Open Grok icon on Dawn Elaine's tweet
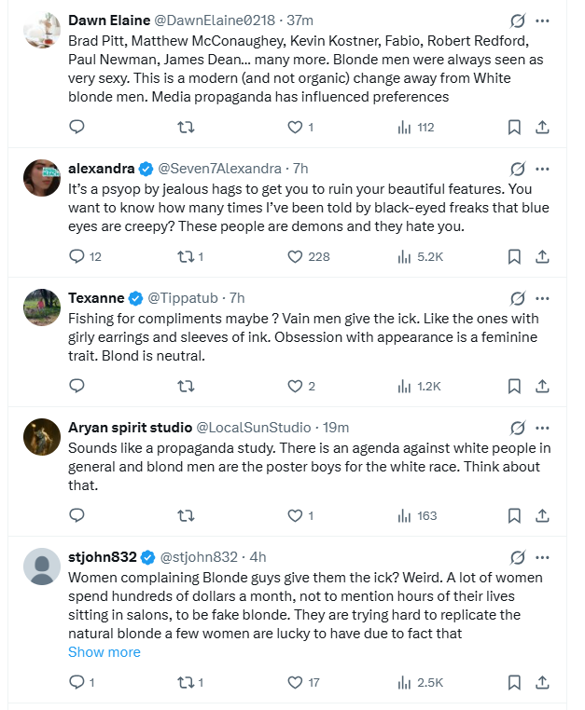The height and width of the screenshot is (710, 585). coord(518,20)
